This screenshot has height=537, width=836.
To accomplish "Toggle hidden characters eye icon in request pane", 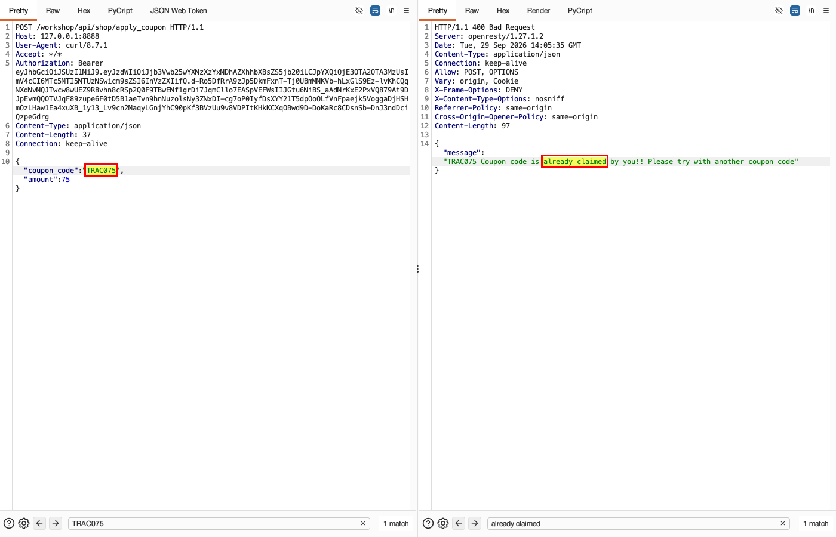I will pyautogui.click(x=359, y=10).
